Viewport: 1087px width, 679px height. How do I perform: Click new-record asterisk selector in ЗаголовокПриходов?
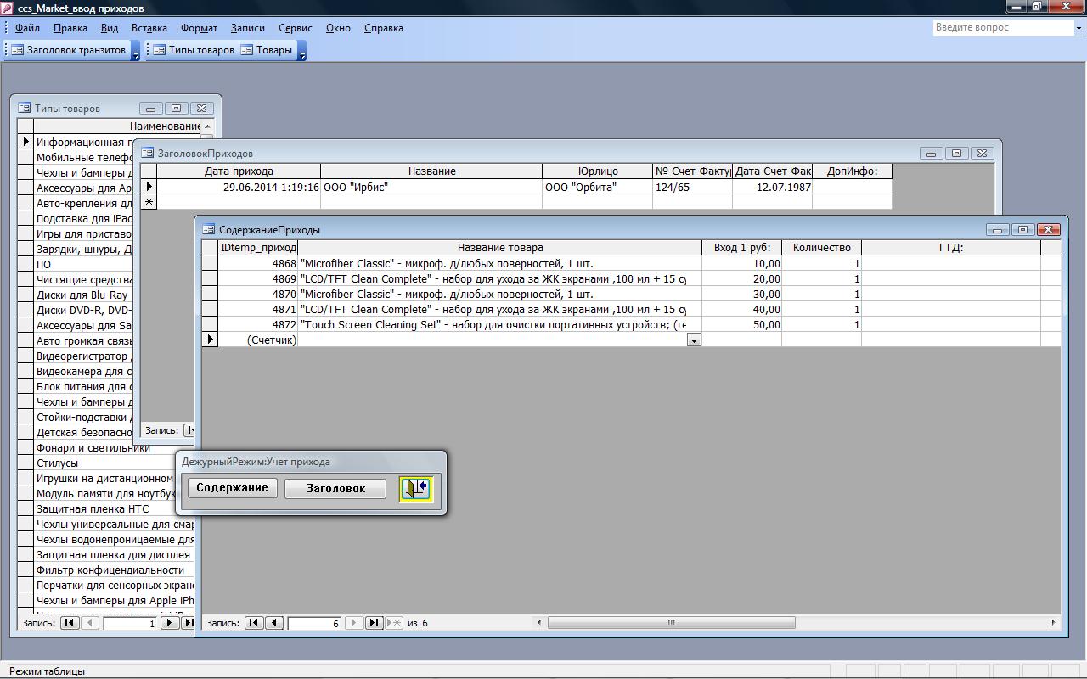[149, 202]
